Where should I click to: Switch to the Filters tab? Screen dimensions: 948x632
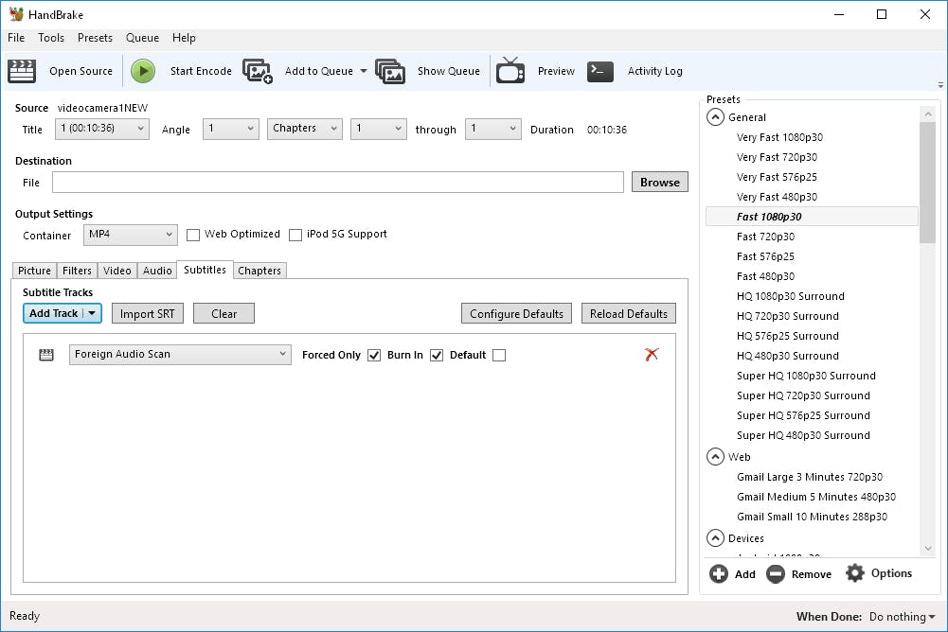tap(77, 271)
